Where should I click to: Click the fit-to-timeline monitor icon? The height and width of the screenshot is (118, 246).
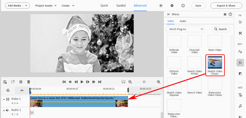coord(124,82)
